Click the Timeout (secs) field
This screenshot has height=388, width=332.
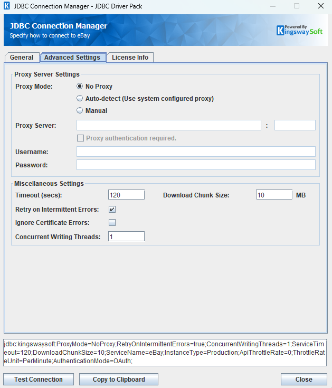coord(126,195)
